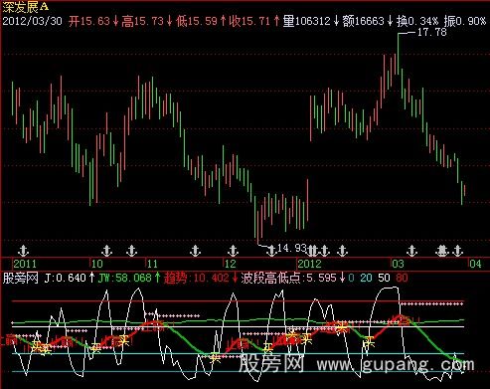Click the date 2012/03/30
The width and height of the screenshot is (490, 389).
tap(32, 21)
